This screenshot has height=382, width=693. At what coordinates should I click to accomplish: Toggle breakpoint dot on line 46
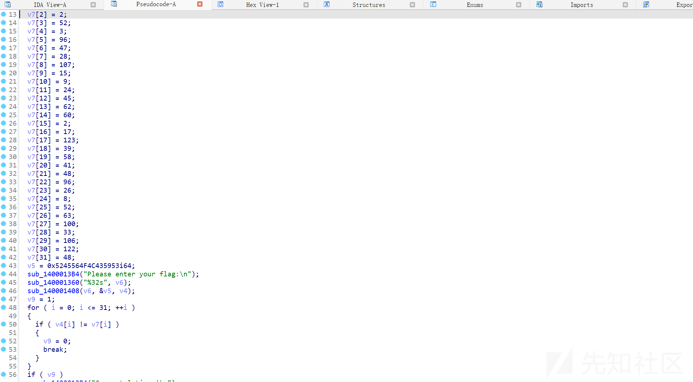click(3, 291)
